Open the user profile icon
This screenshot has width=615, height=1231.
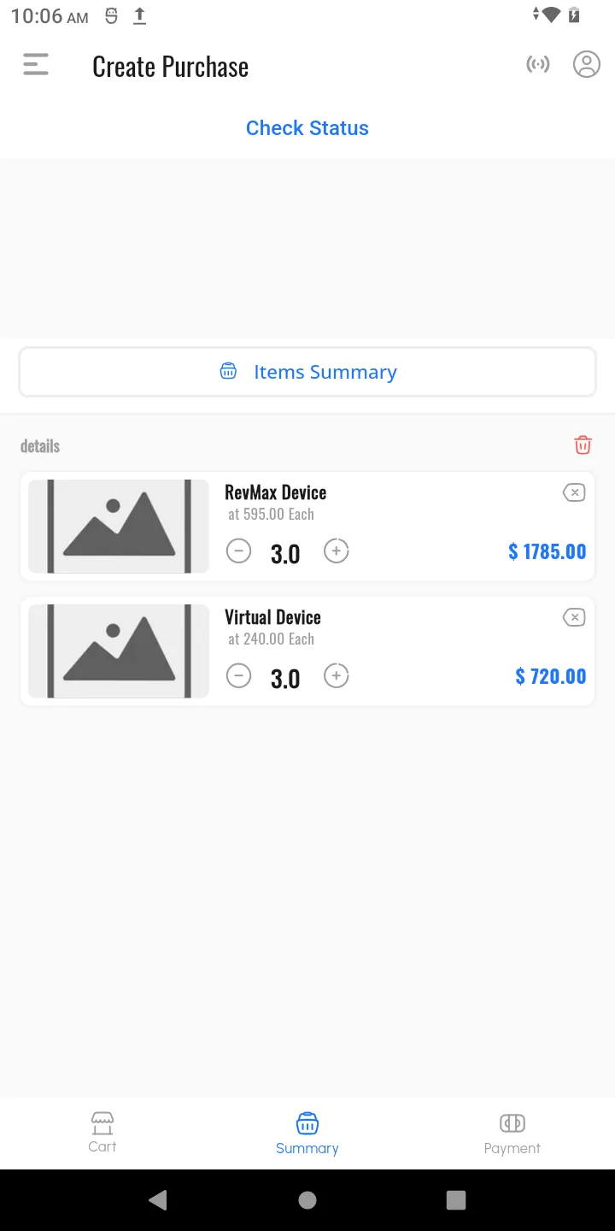(x=587, y=64)
